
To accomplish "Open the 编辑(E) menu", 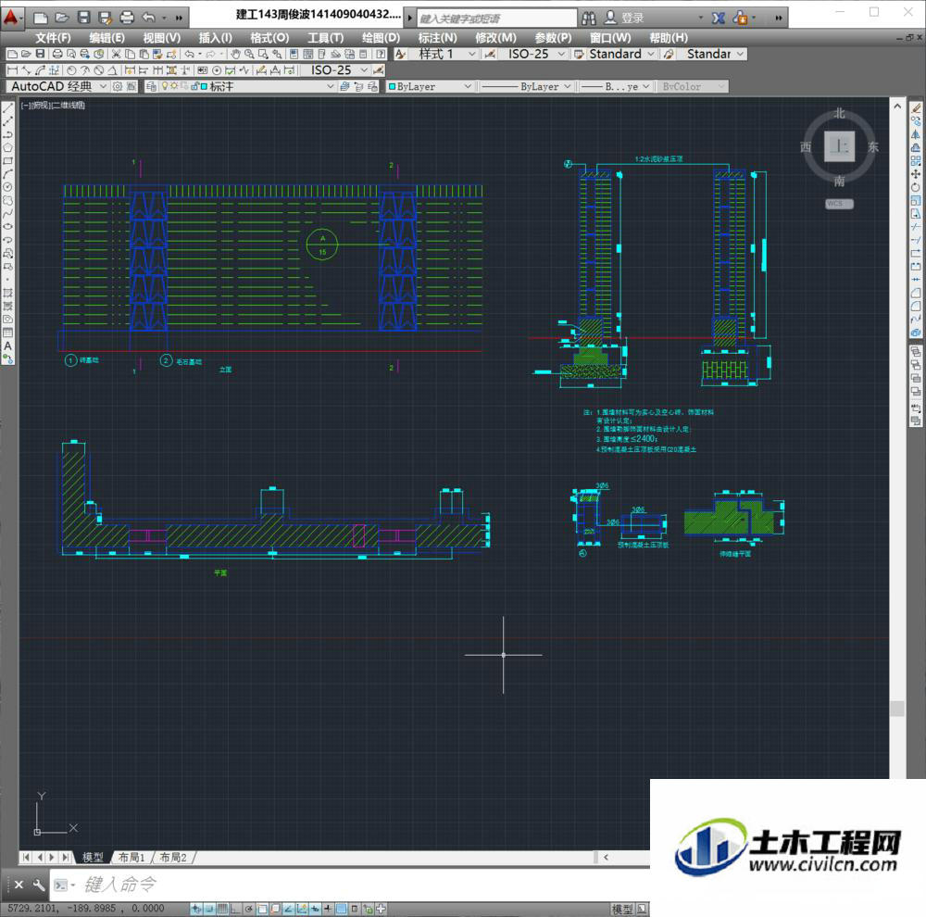I will coord(106,38).
